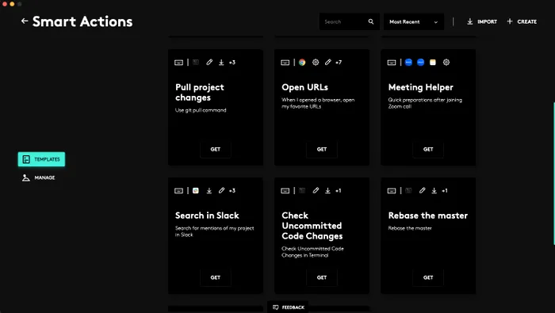Screen dimensions: 555x313
Task: Click terminal icon on Check Uncommitted Code Changes
Action: point(302,191)
